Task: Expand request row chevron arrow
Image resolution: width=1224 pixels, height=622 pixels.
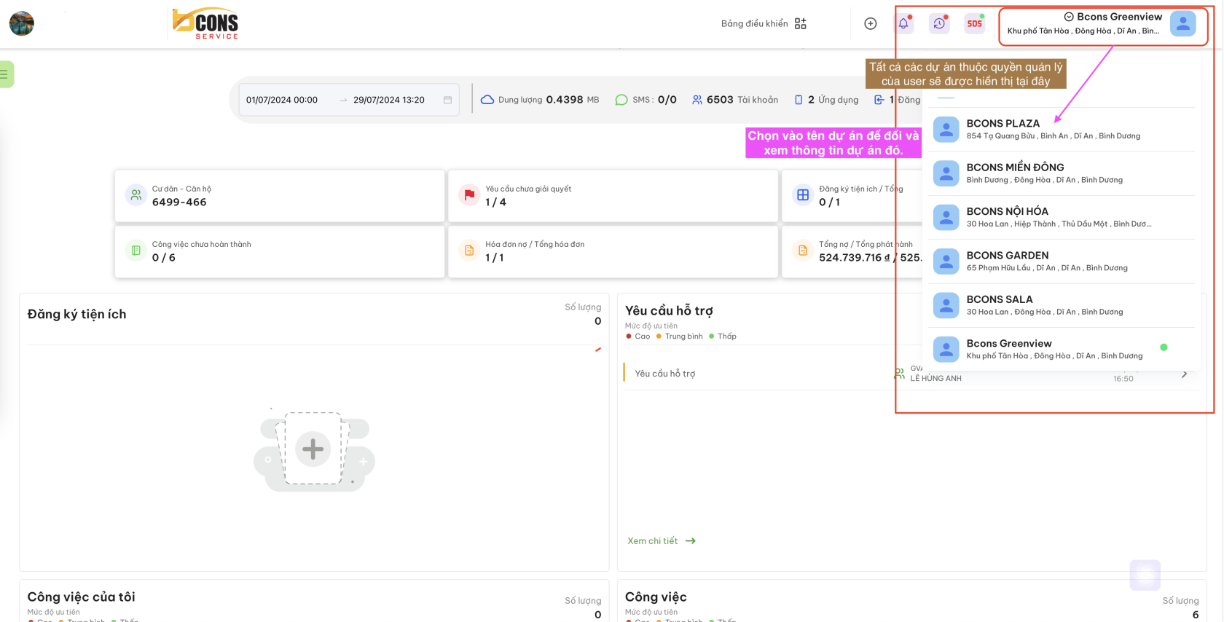Action: point(1184,374)
